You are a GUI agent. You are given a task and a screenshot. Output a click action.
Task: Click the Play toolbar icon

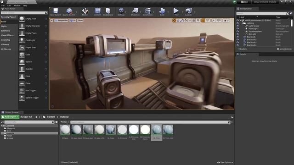176,11
